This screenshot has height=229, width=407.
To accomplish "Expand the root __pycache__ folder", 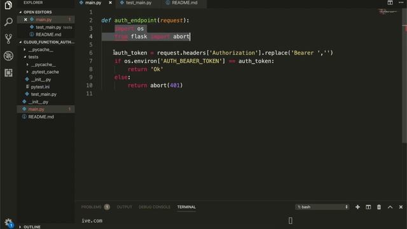I will coord(41,50).
